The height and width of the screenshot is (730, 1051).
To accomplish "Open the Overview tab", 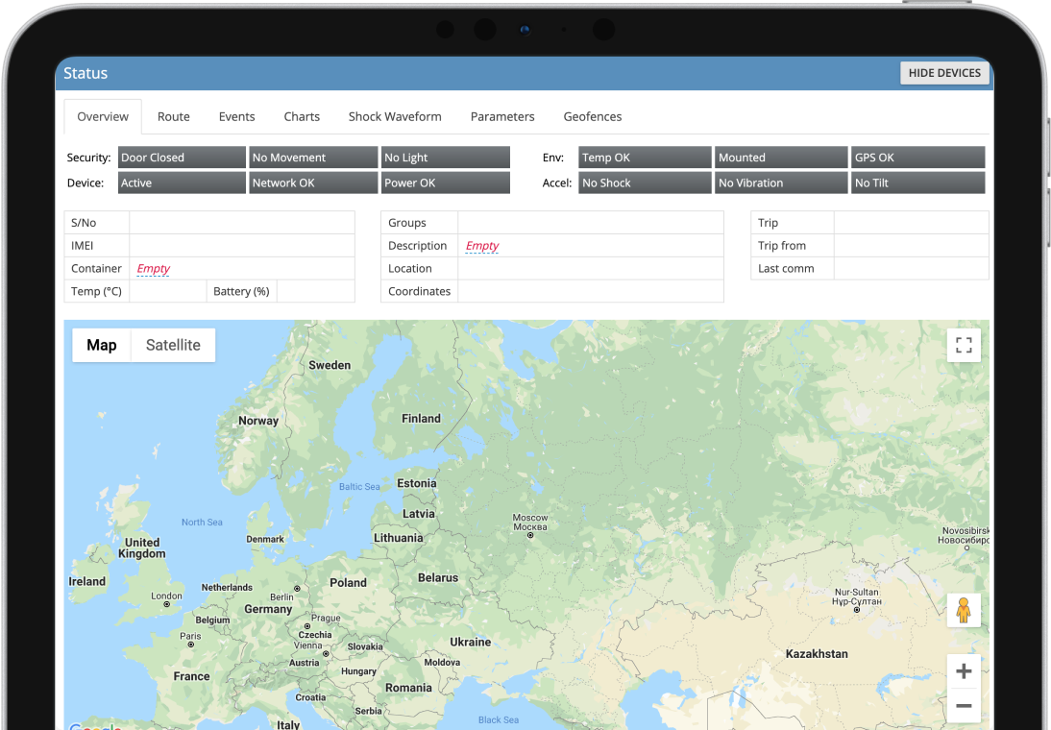I will click(103, 116).
